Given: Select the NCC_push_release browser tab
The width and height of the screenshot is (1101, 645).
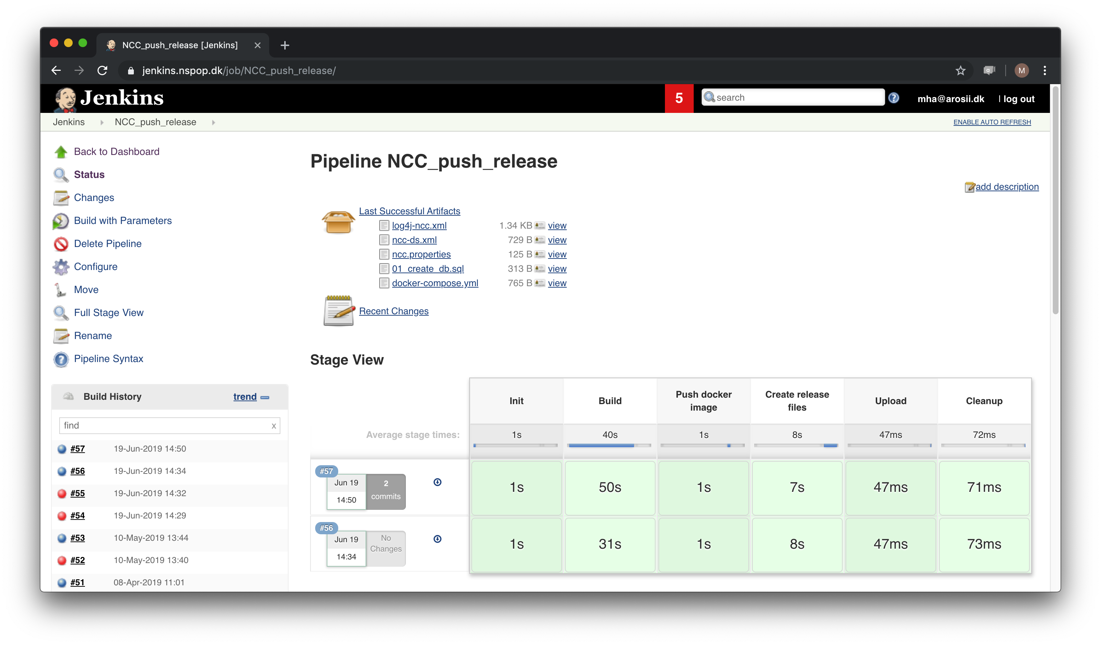Looking at the screenshot, I should (180, 45).
